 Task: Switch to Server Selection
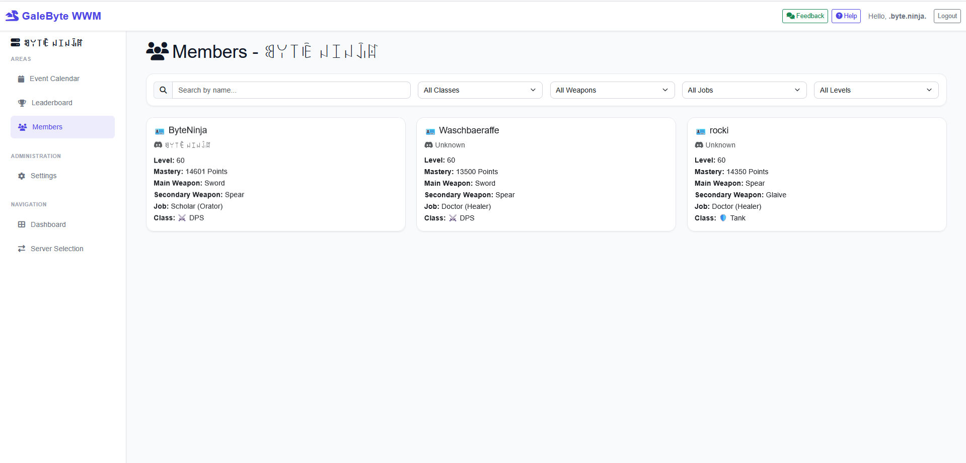(x=57, y=249)
